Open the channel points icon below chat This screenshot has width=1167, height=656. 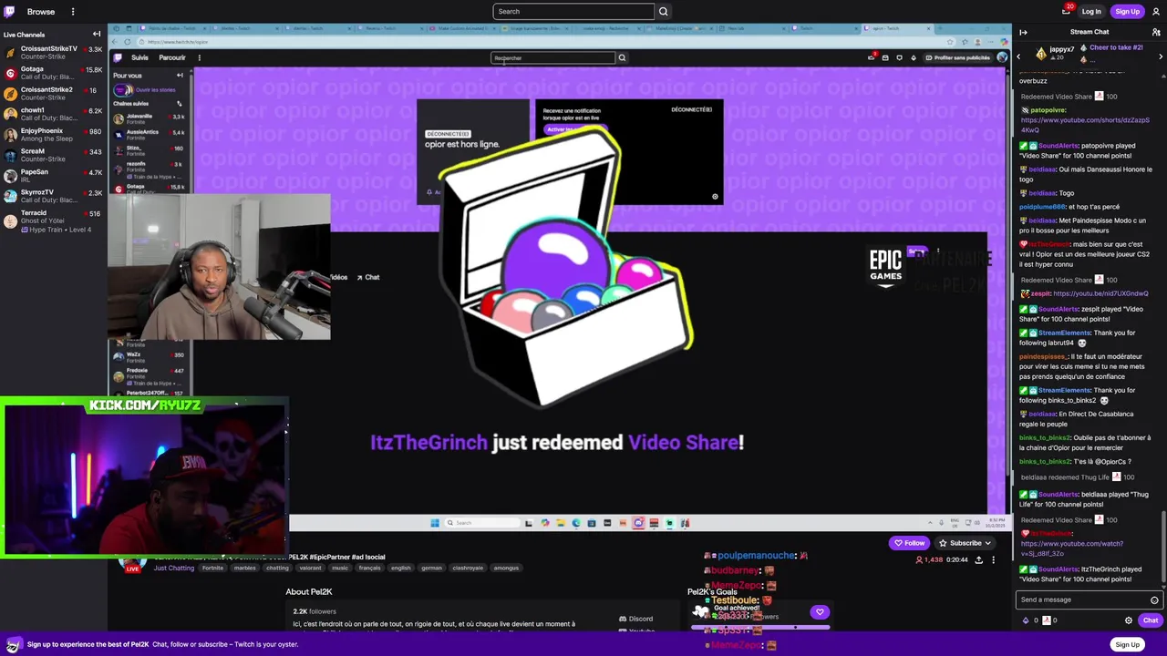coord(1047,620)
